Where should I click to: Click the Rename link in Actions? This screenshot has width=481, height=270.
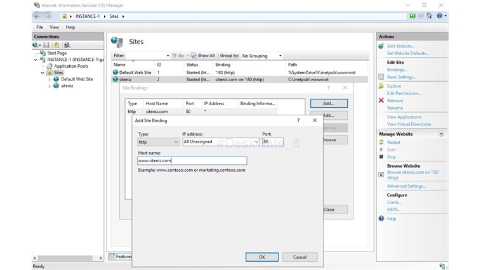click(395, 108)
